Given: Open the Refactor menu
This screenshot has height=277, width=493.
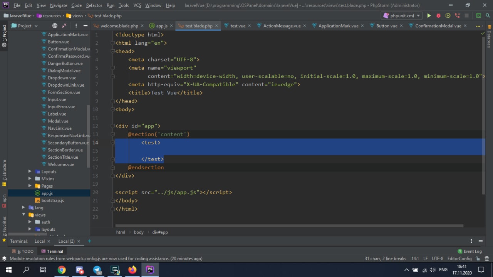Looking at the screenshot, I should tap(94, 5).
